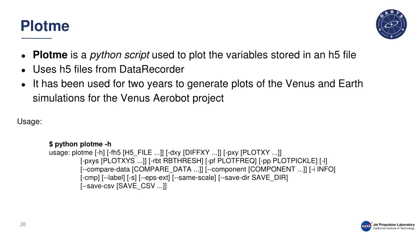
Task: Select the 'Uses h5 files from DataRecorder' bullet
Action: [x=109, y=69]
